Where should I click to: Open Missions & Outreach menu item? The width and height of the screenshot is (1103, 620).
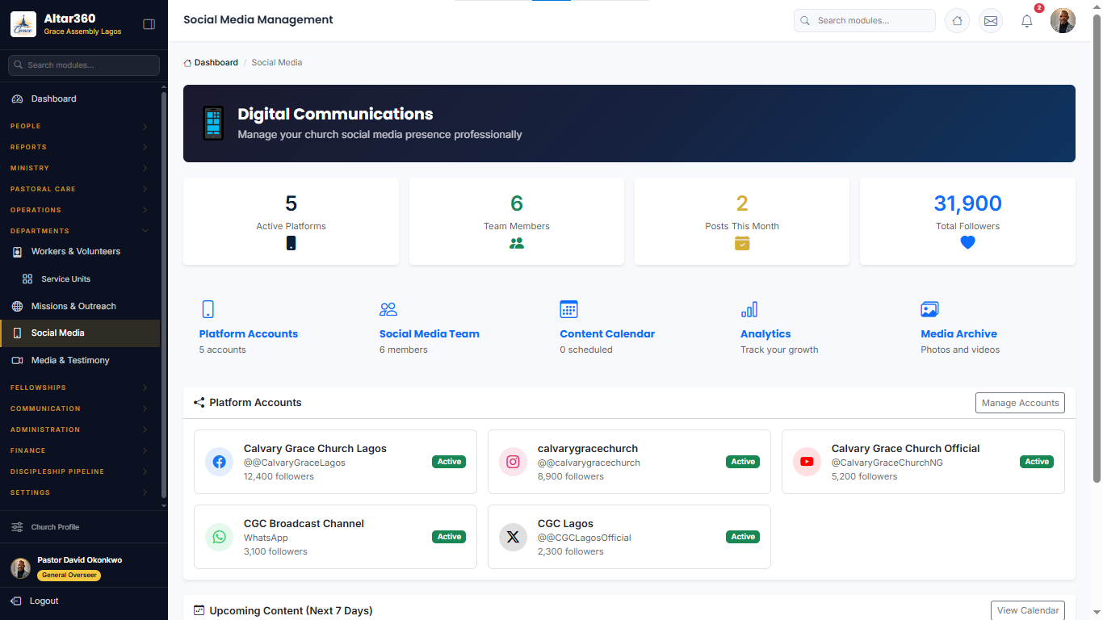coord(80,306)
